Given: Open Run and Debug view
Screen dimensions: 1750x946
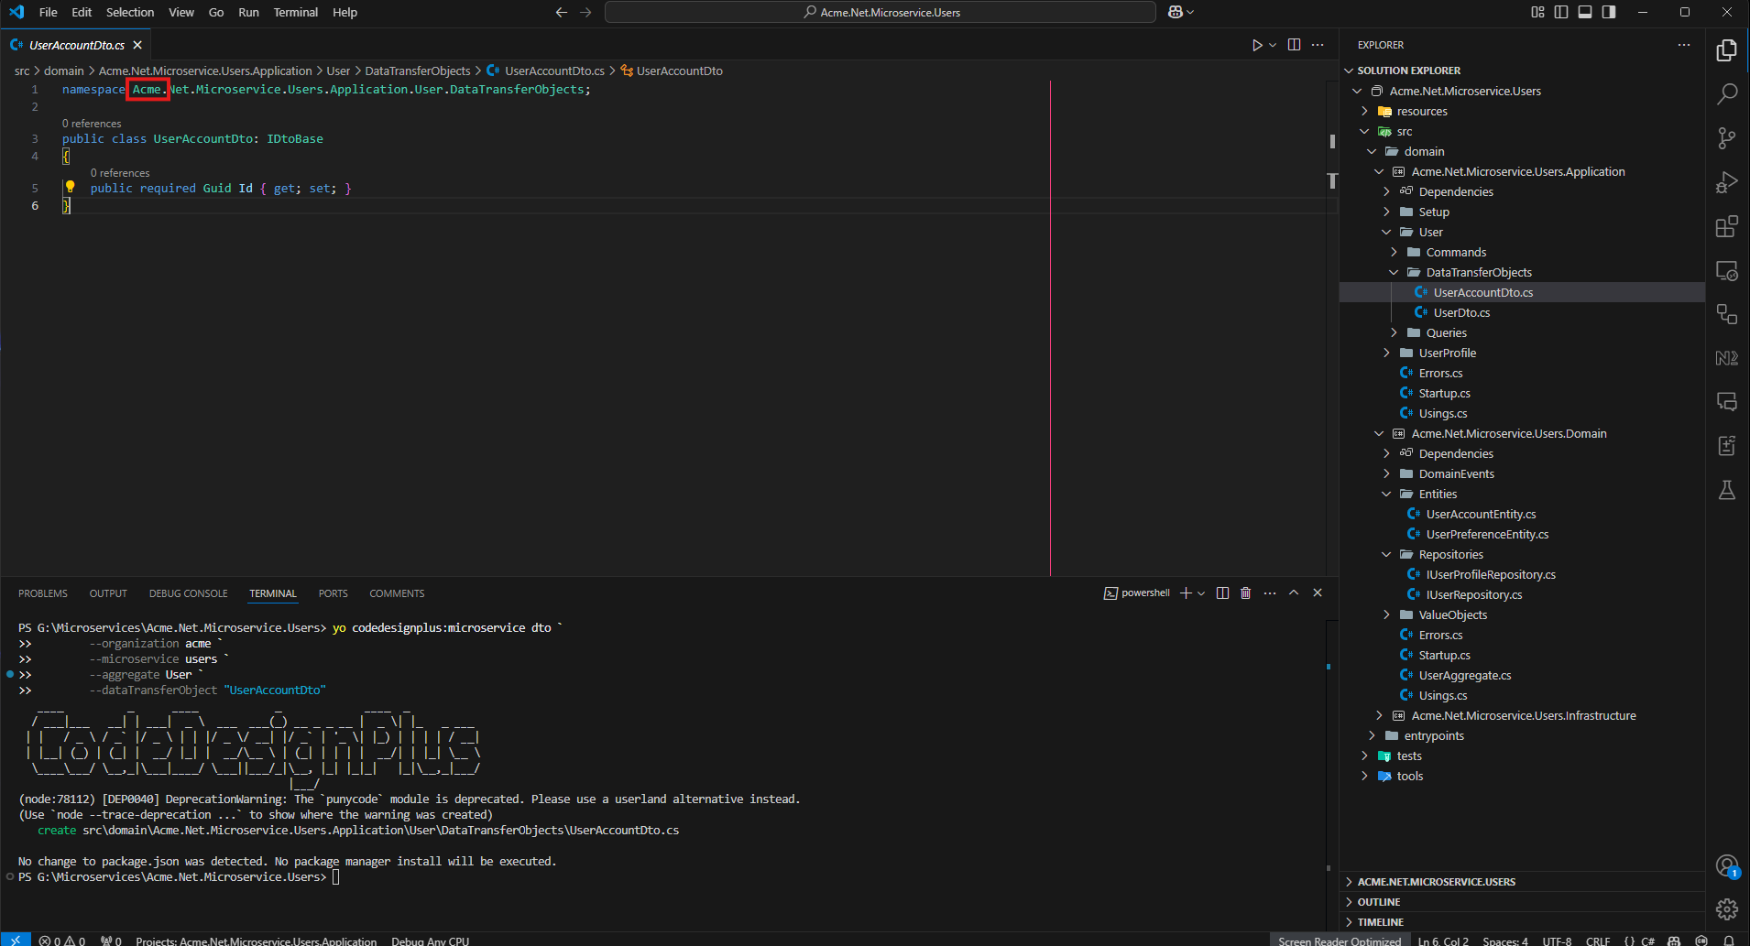Looking at the screenshot, I should (1727, 182).
